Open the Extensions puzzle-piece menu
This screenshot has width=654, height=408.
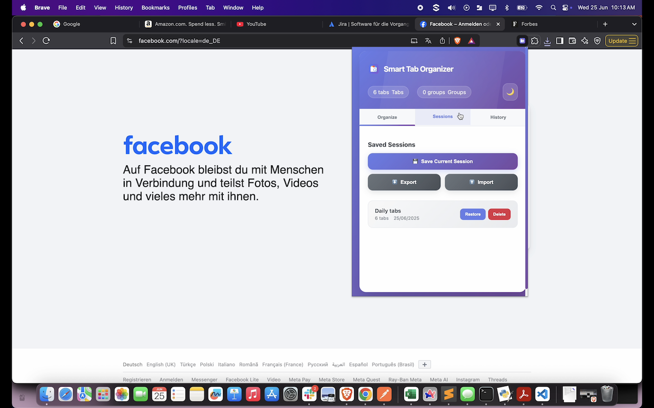point(535,41)
